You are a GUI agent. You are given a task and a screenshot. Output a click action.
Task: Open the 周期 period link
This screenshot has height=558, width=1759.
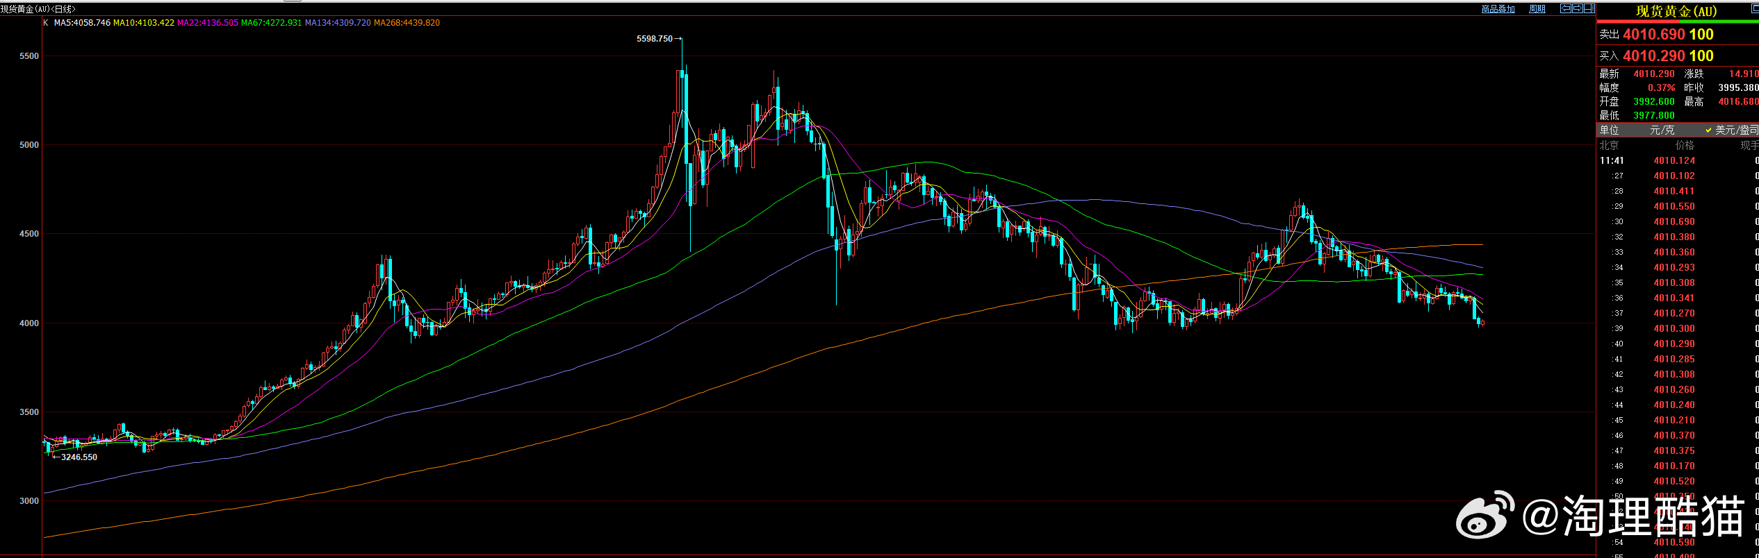coord(1537,9)
